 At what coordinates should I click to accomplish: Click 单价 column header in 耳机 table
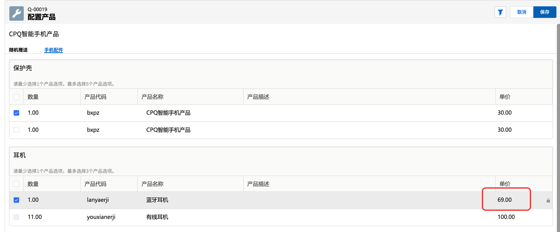tap(505, 184)
